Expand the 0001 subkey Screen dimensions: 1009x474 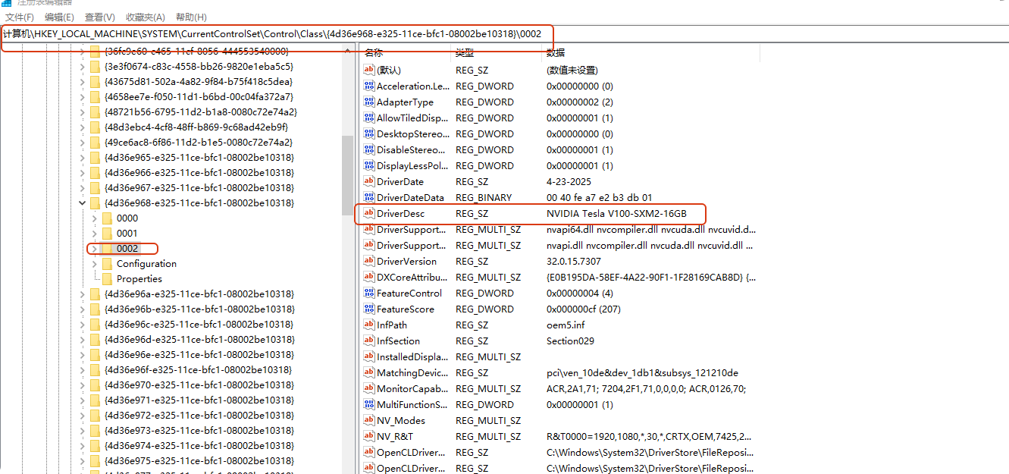(95, 234)
